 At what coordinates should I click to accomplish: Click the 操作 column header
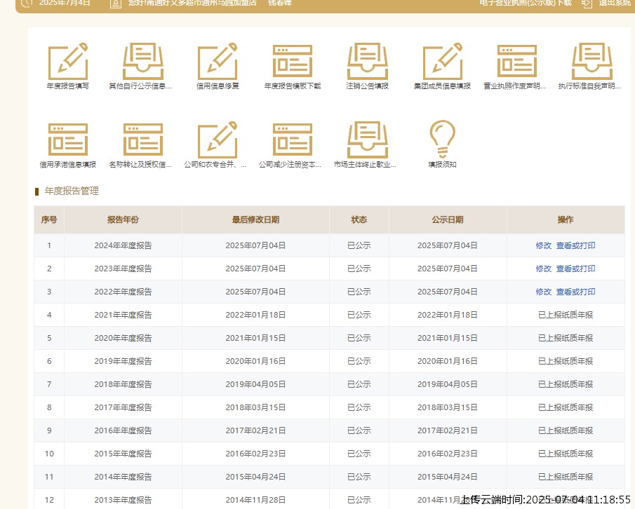(x=566, y=219)
